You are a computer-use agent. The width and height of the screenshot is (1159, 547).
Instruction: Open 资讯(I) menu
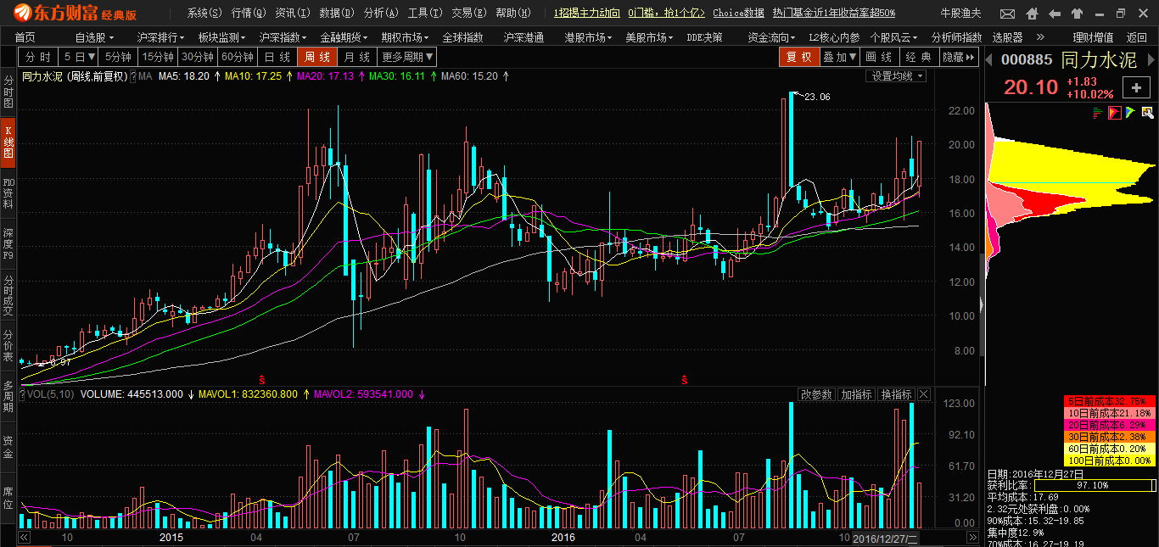click(x=292, y=14)
